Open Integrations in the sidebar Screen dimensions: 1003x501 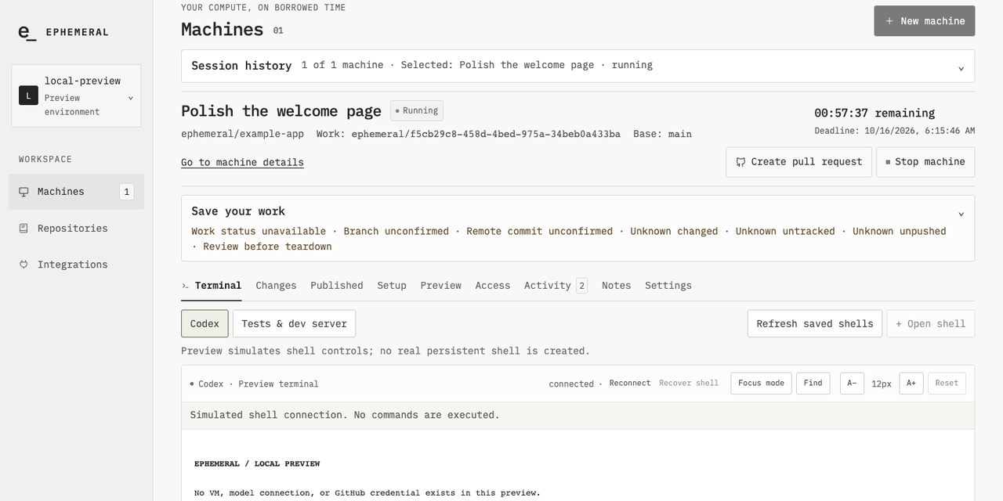pos(76,265)
